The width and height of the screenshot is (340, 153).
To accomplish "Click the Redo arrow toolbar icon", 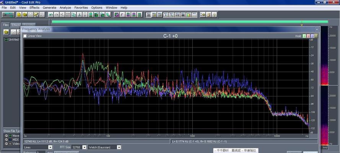I will click(x=56, y=15).
